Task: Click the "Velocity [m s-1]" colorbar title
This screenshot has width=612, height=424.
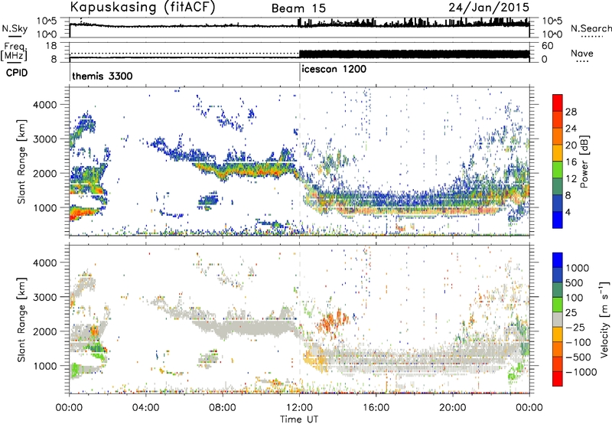Action: pyautogui.click(x=605, y=319)
